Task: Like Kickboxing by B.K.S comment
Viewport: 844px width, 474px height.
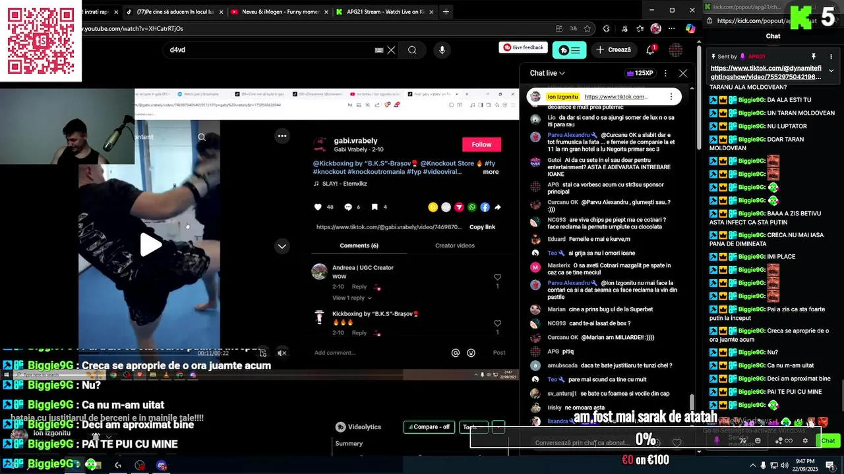Action: [x=497, y=323]
